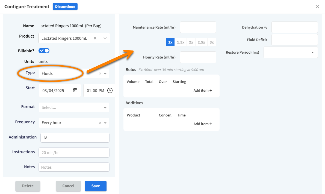
Task: Add item to the Bolus table
Action: tap(203, 90)
